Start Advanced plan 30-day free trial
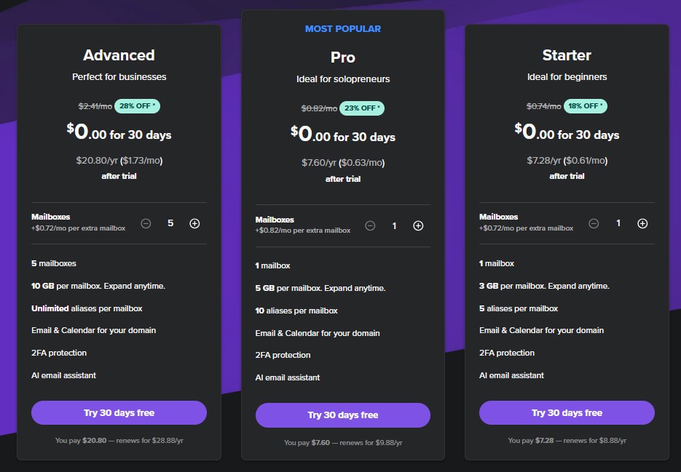 coord(119,413)
